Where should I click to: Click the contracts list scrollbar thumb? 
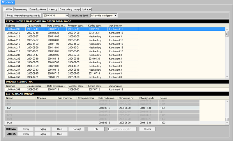click(227, 34)
